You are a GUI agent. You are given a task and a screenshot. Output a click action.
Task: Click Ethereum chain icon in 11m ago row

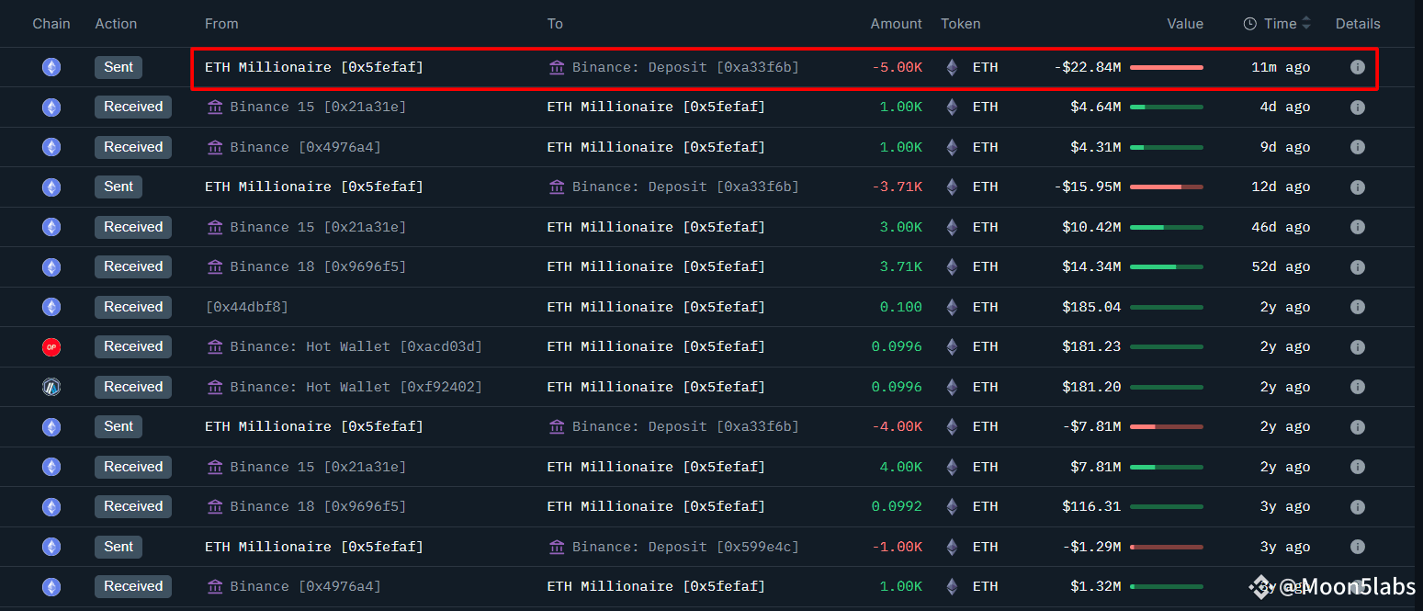point(51,67)
